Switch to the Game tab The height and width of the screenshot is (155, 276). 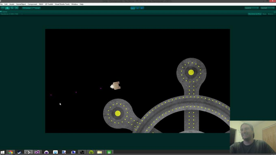(x=4, y=12)
